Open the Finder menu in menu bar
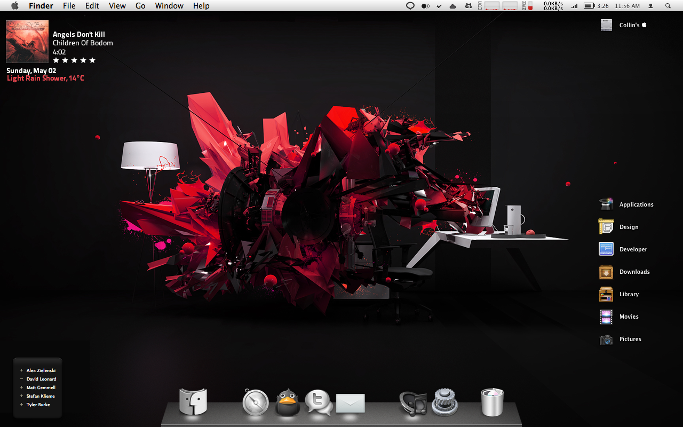 pos(41,6)
